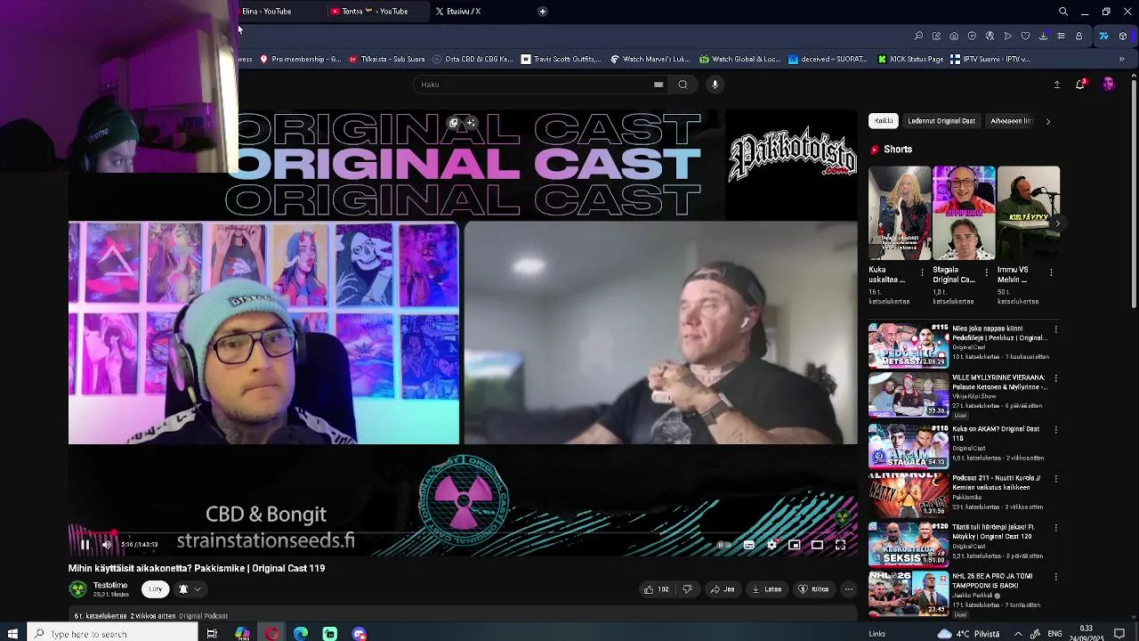Click the Haku search input field

click(534, 85)
